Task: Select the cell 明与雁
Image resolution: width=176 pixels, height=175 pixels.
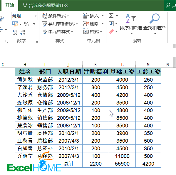Action: [x=25, y=133]
